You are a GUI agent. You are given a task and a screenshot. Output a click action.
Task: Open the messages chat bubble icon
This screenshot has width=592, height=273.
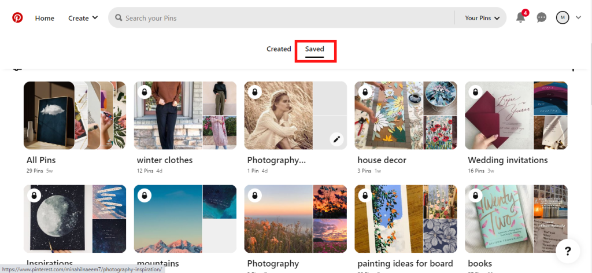(x=541, y=18)
